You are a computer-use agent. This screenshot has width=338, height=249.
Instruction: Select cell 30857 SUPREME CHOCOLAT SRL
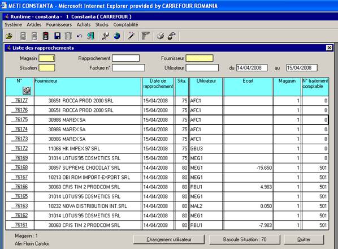click(88, 168)
